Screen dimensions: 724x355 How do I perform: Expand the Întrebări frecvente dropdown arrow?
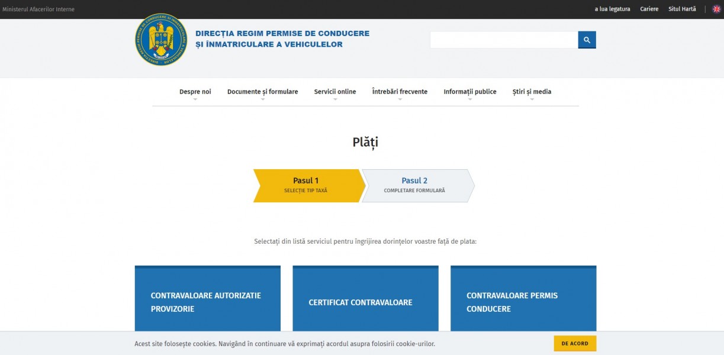coord(400,99)
